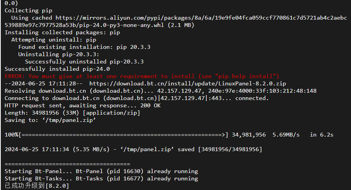The height and width of the screenshot is (190, 351).
Task: Click the 'Collecting pip' output line
Action: (x=29, y=10)
